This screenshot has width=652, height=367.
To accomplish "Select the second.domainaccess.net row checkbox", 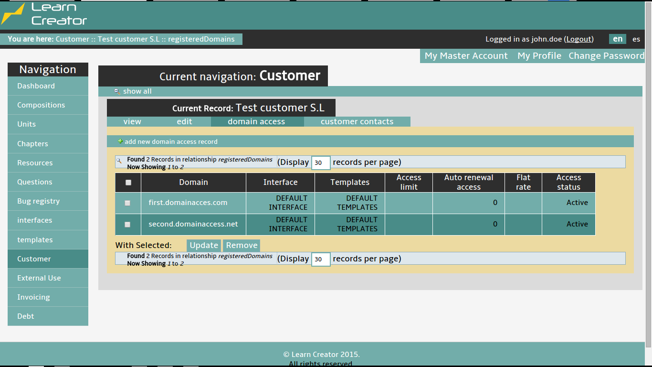I will pos(127,225).
